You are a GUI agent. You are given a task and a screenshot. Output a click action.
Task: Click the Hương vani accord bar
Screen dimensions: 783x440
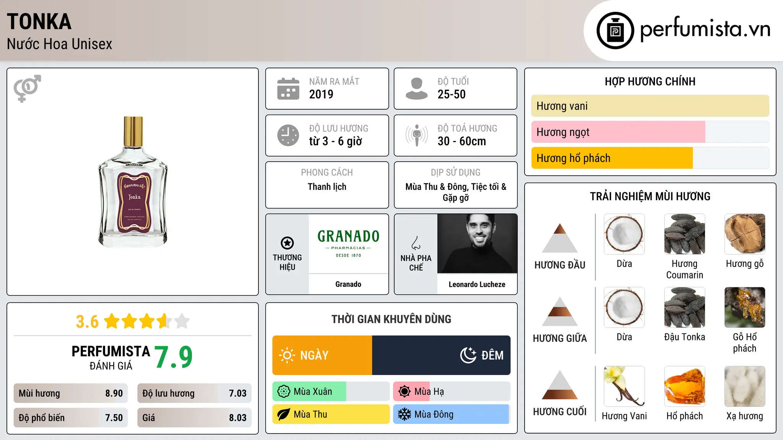pos(650,106)
